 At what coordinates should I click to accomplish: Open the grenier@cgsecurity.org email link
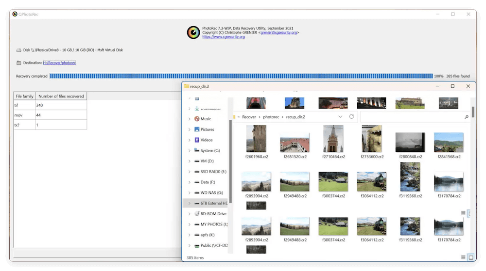(x=278, y=32)
